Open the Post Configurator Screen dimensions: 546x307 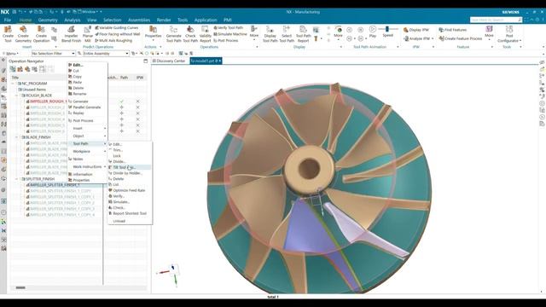coord(509,34)
